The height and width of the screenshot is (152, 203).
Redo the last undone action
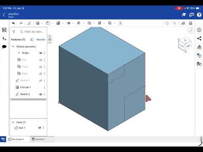pyautogui.click(x=21, y=23)
